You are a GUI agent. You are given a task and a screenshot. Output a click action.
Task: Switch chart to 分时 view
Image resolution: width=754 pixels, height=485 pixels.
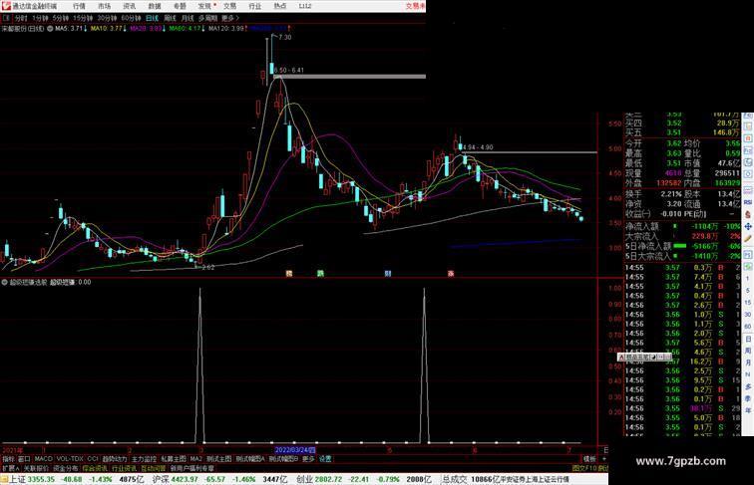pos(21,18)
